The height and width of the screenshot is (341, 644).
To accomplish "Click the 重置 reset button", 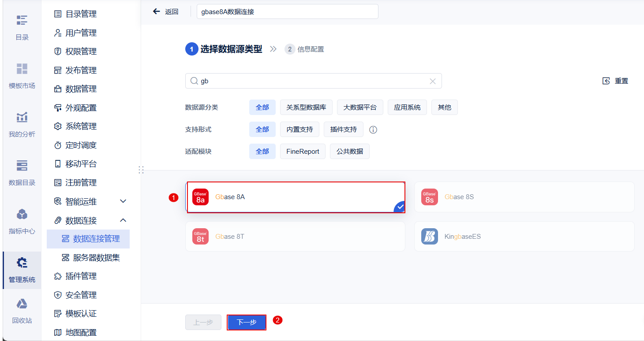I will pyautogui.click(x=615, y=81).
